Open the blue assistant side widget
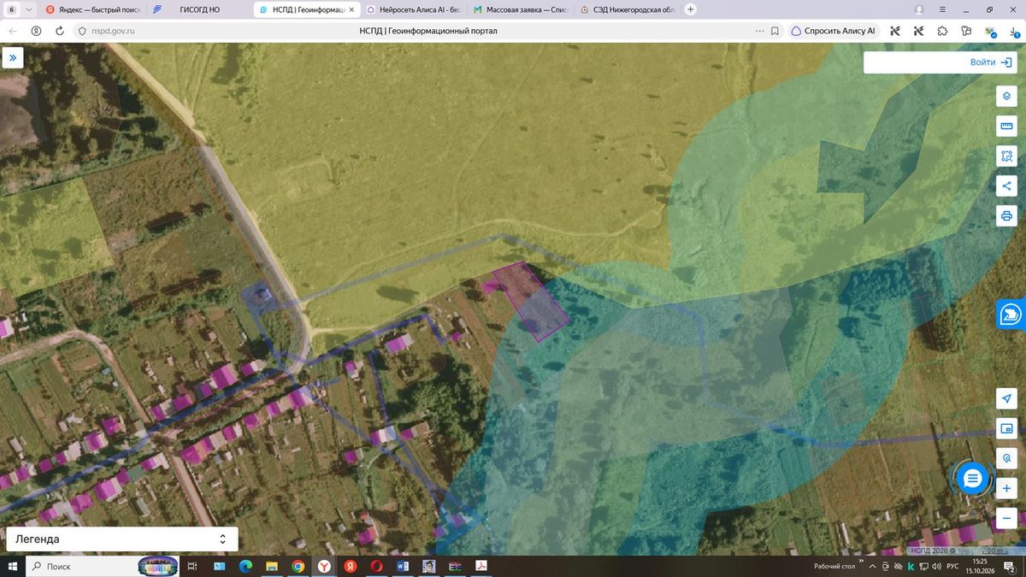The height and width of the screenshot is (577, 1026). (x=1011, y=315)
